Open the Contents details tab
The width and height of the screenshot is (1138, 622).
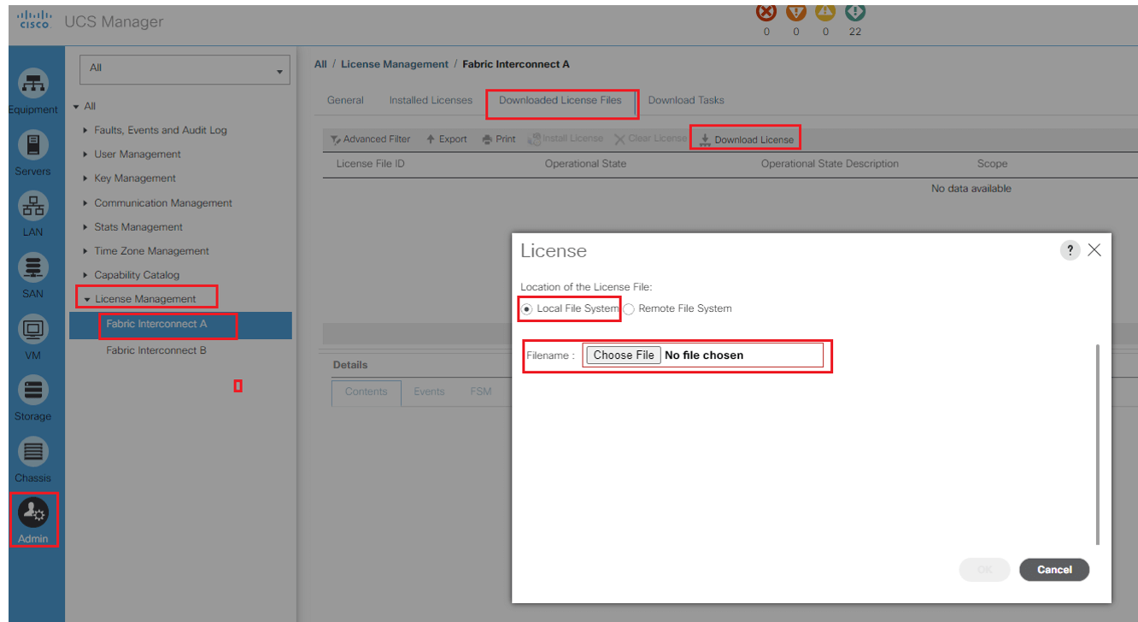tap(367, 392)
